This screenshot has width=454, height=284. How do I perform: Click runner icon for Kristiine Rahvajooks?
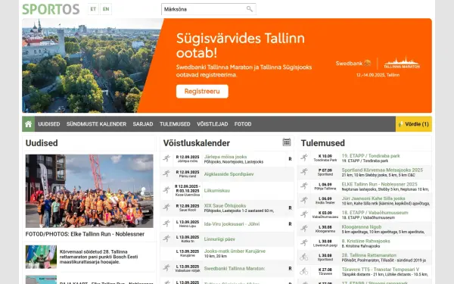pos(304,242)
